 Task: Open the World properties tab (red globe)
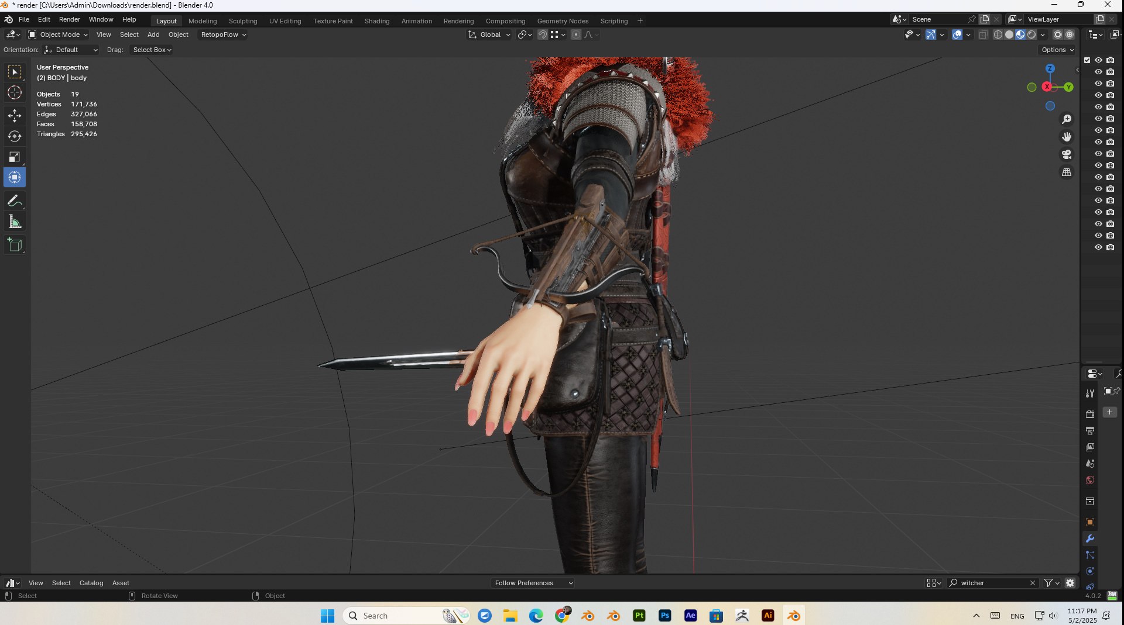1090,480
